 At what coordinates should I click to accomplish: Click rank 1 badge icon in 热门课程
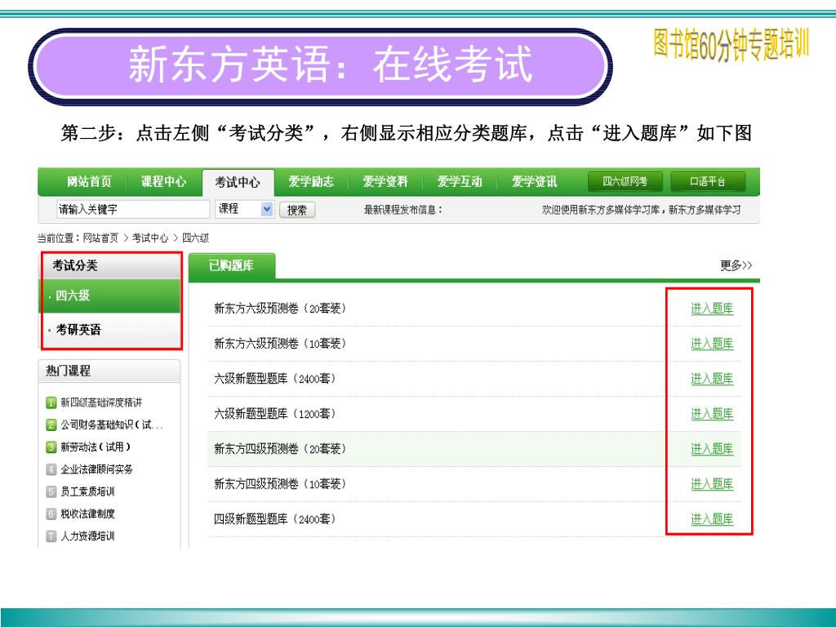coord(51,402)
